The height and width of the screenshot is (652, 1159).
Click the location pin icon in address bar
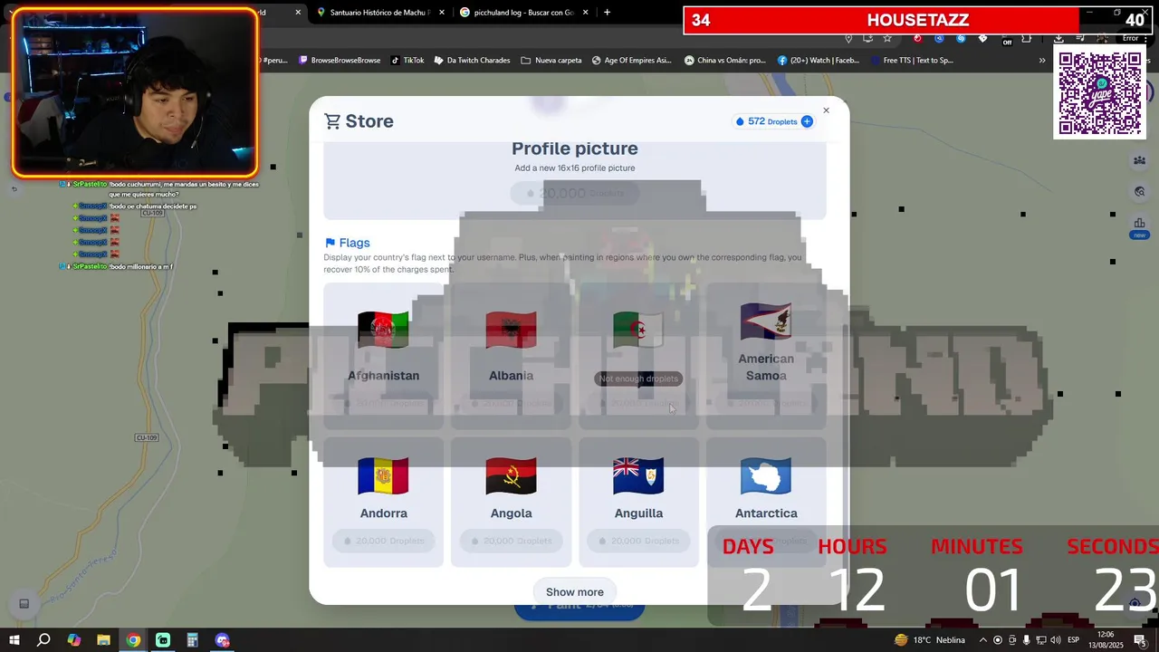point(848,38)
